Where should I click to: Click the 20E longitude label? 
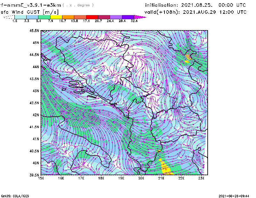pyautogui.click(x=141, y=178)
